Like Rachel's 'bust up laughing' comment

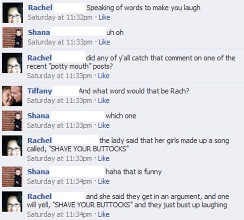point(105,214)
